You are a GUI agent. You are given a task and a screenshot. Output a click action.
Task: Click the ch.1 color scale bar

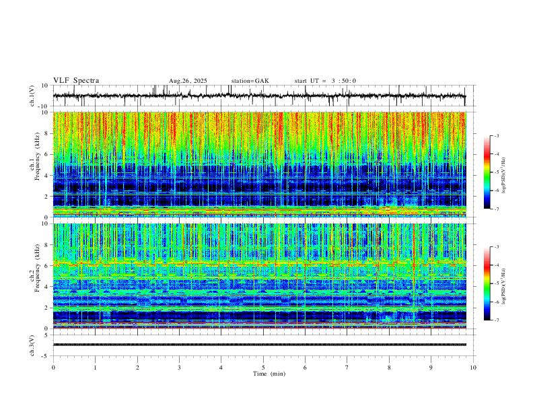(487, 172)
